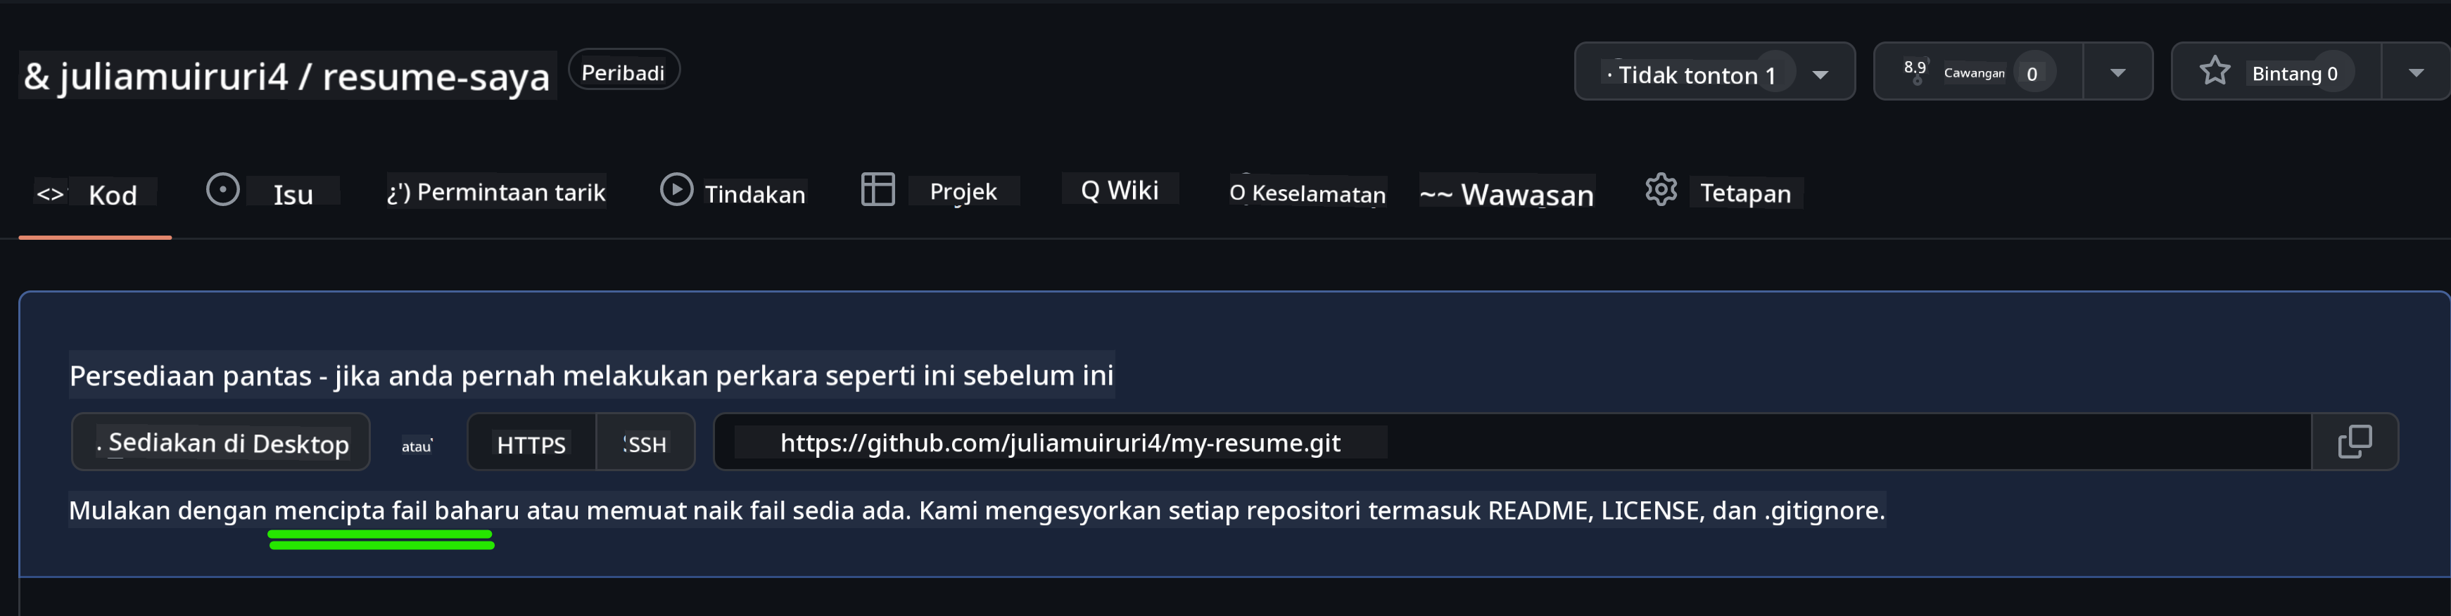The height and width of the screenshot is (616, 2451).
Task: Open the Bintang star options dropdown
Action: click(x=2414, y=70)
